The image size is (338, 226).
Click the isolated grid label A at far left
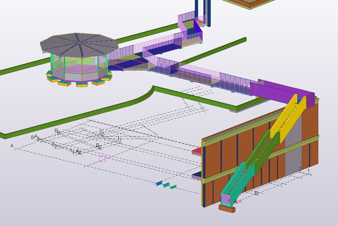click(x=12, y=146)
